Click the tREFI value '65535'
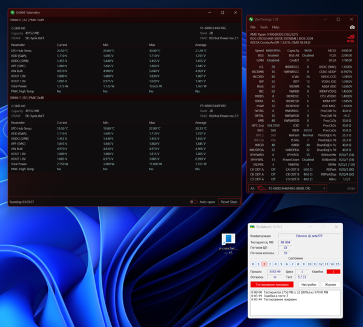 pos(308,130)
